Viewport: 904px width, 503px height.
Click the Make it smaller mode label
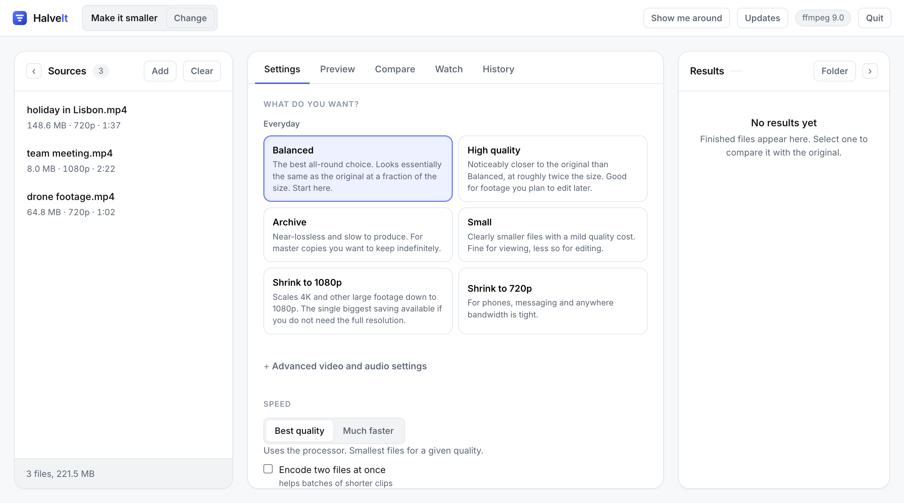(124, 18)
